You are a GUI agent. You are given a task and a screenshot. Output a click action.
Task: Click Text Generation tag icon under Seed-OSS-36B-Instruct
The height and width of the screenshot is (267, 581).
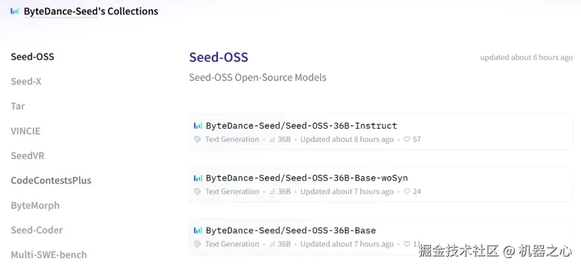tap(197, 139)
